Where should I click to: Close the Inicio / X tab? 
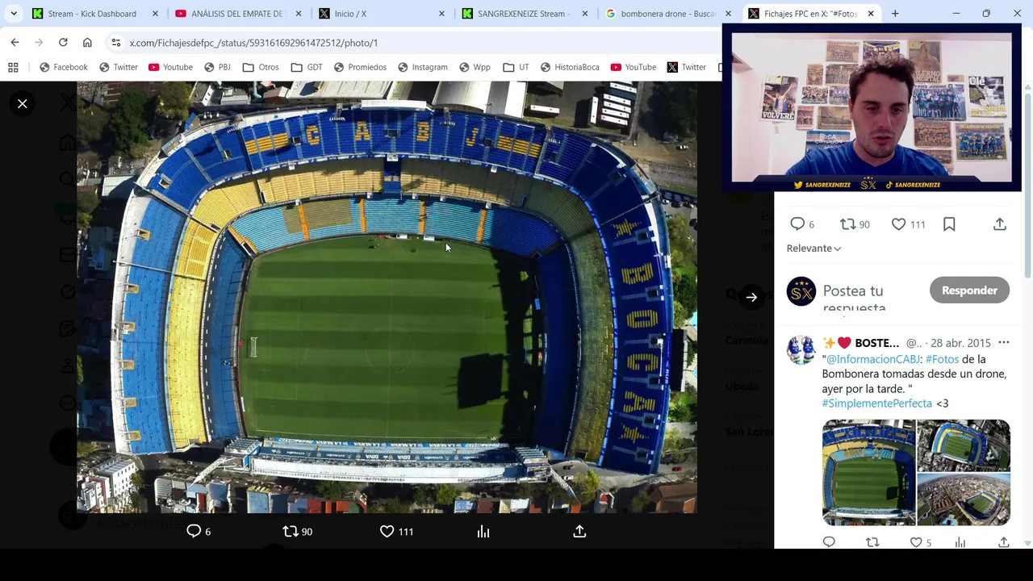(x=441, y=14)
